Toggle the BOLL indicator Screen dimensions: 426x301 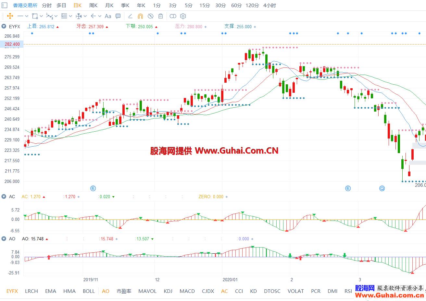pos(89,291)
